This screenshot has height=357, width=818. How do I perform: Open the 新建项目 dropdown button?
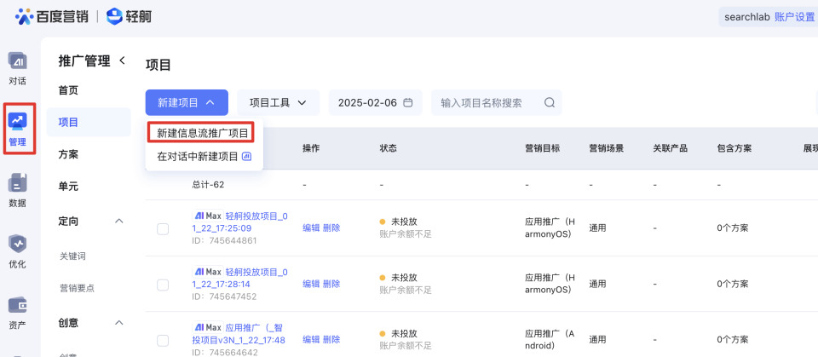(x=187, y=102)
